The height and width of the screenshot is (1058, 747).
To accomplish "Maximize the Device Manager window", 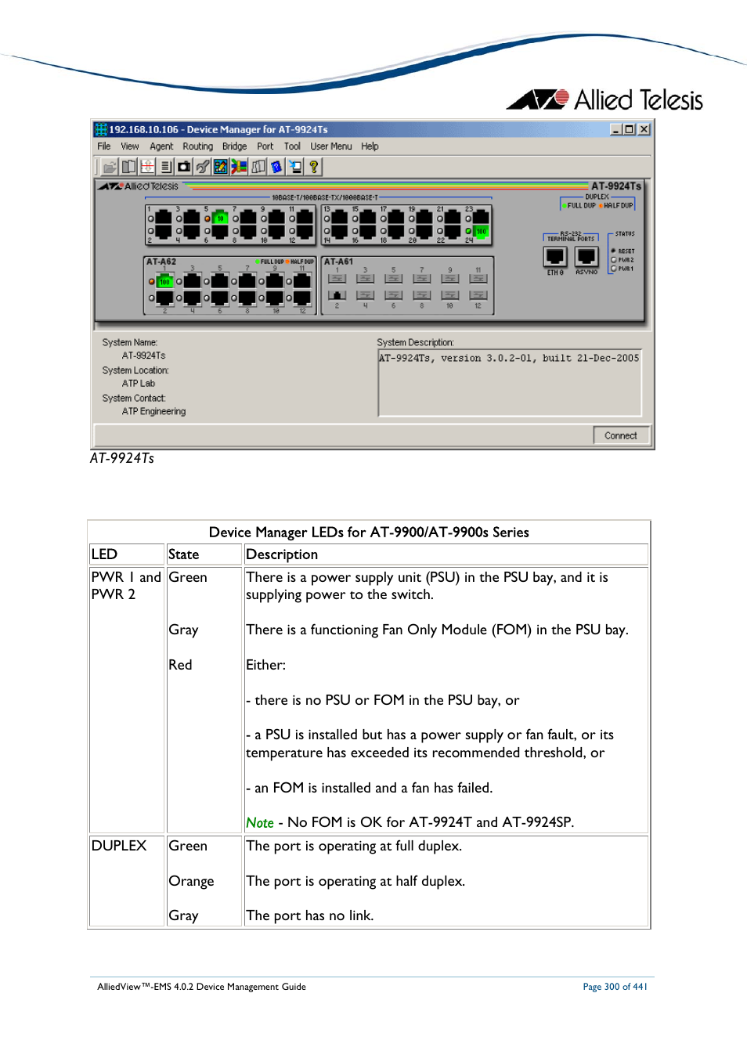I will (630, 129).
